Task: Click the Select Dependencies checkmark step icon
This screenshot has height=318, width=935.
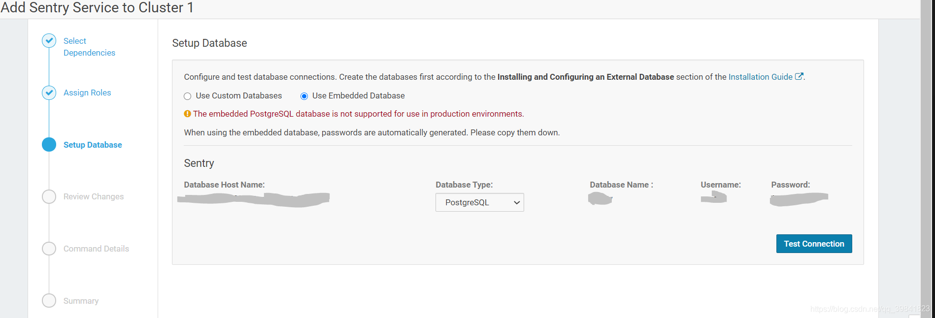Action: click(49, 41)
